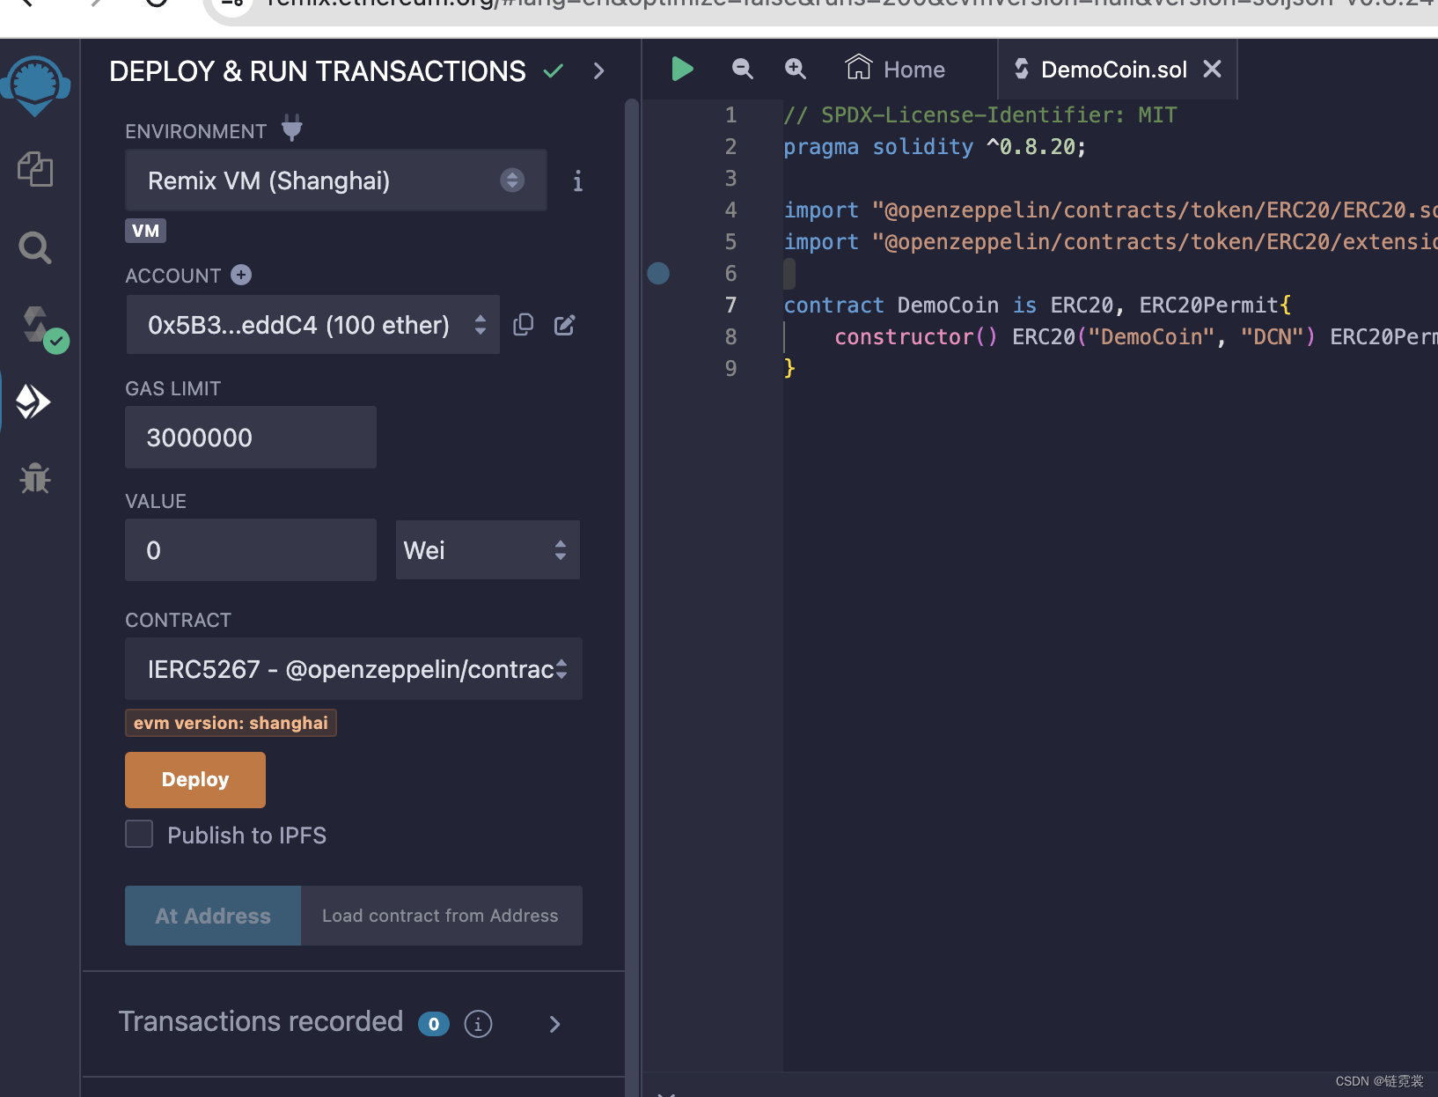1438x1097 pixels.
Task: Click the plugin verified checkmark icon
Action: point(554,71)
